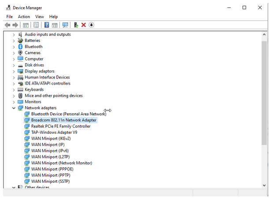Image resolution: width=269 pixels, height=199 pixels.
Task: Click the Mice and other pointing devices icon
Action: tap(20, 96)
